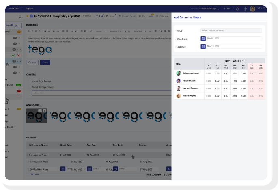Pick the text color tool in editor
This screenshot has height=190, width=278.
click(125, 31)
